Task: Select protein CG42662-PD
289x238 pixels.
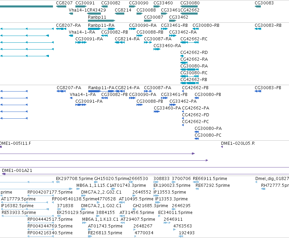Action: click(x=196, y=115)
